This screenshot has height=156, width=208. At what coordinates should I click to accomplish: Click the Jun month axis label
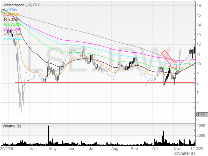pos(71,149)
